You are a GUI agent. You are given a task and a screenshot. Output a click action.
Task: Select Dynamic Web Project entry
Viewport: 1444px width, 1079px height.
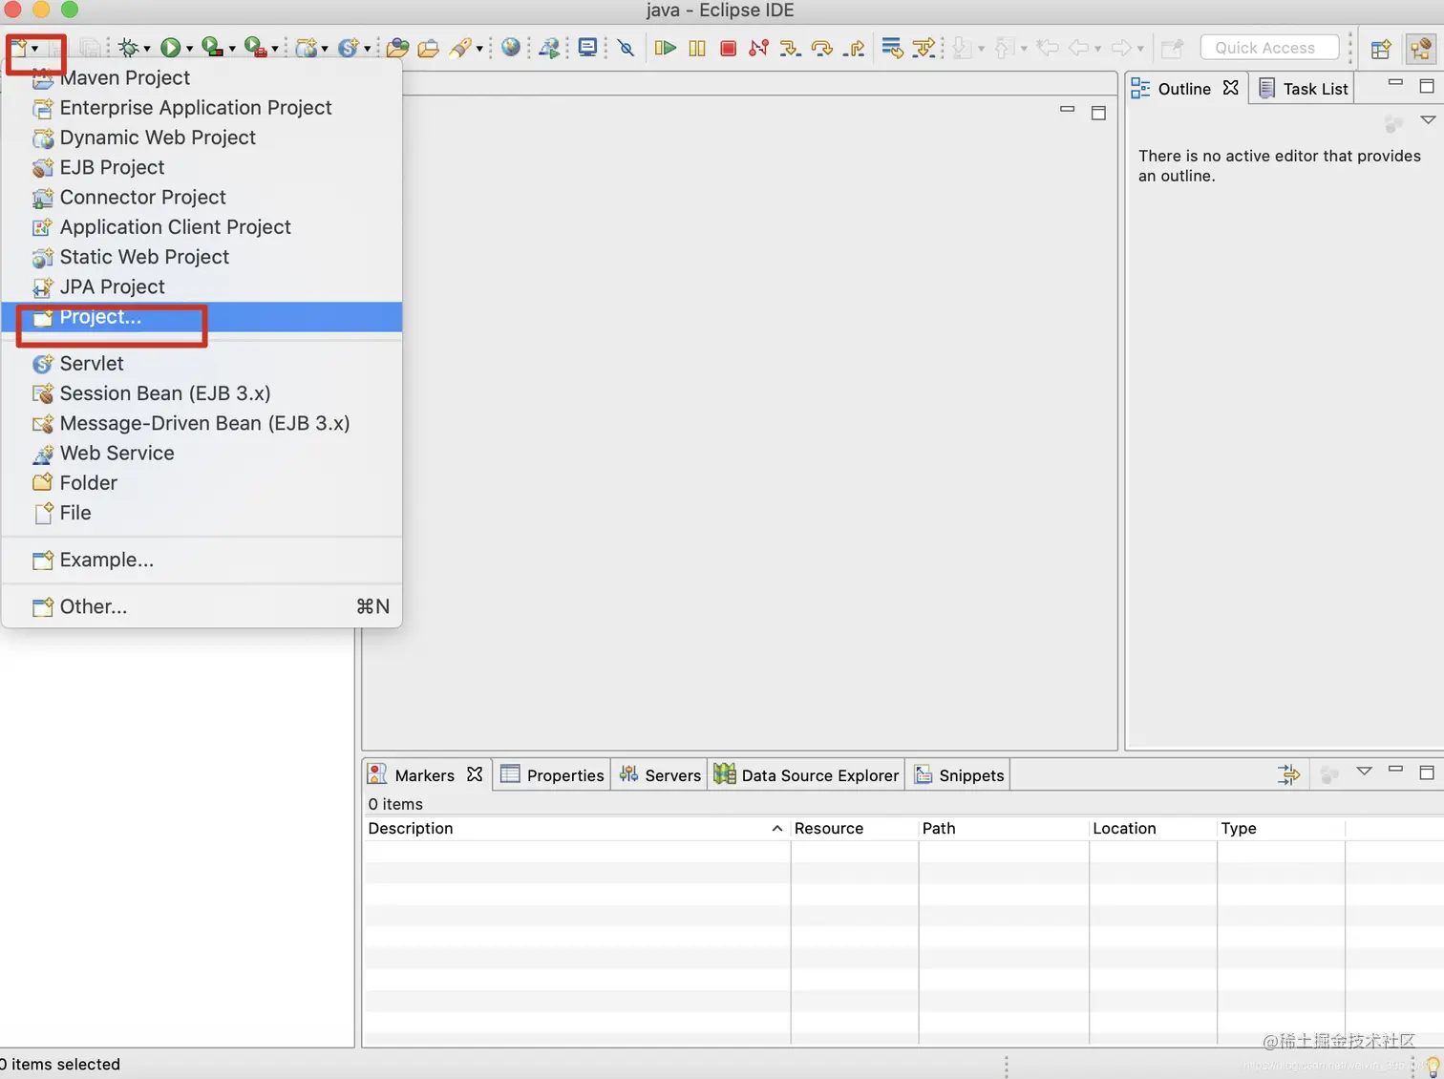202,138
